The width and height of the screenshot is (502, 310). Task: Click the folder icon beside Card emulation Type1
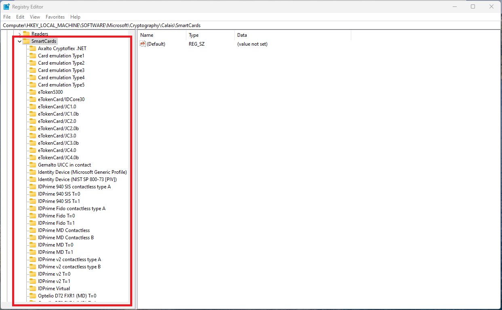[x=33, y=56]
